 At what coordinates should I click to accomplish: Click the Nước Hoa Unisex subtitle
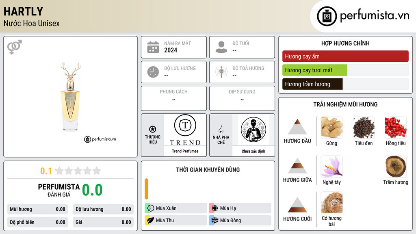pyautogui.click(x=32, y=23)
